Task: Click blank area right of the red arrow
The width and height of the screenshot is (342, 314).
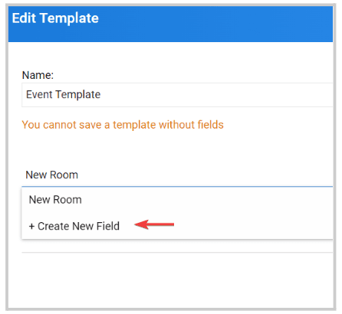Action: coord(253,225)
